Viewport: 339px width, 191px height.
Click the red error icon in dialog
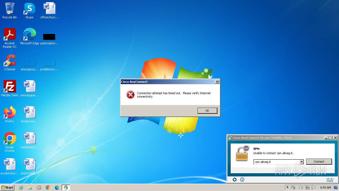[x=130, y=95]
